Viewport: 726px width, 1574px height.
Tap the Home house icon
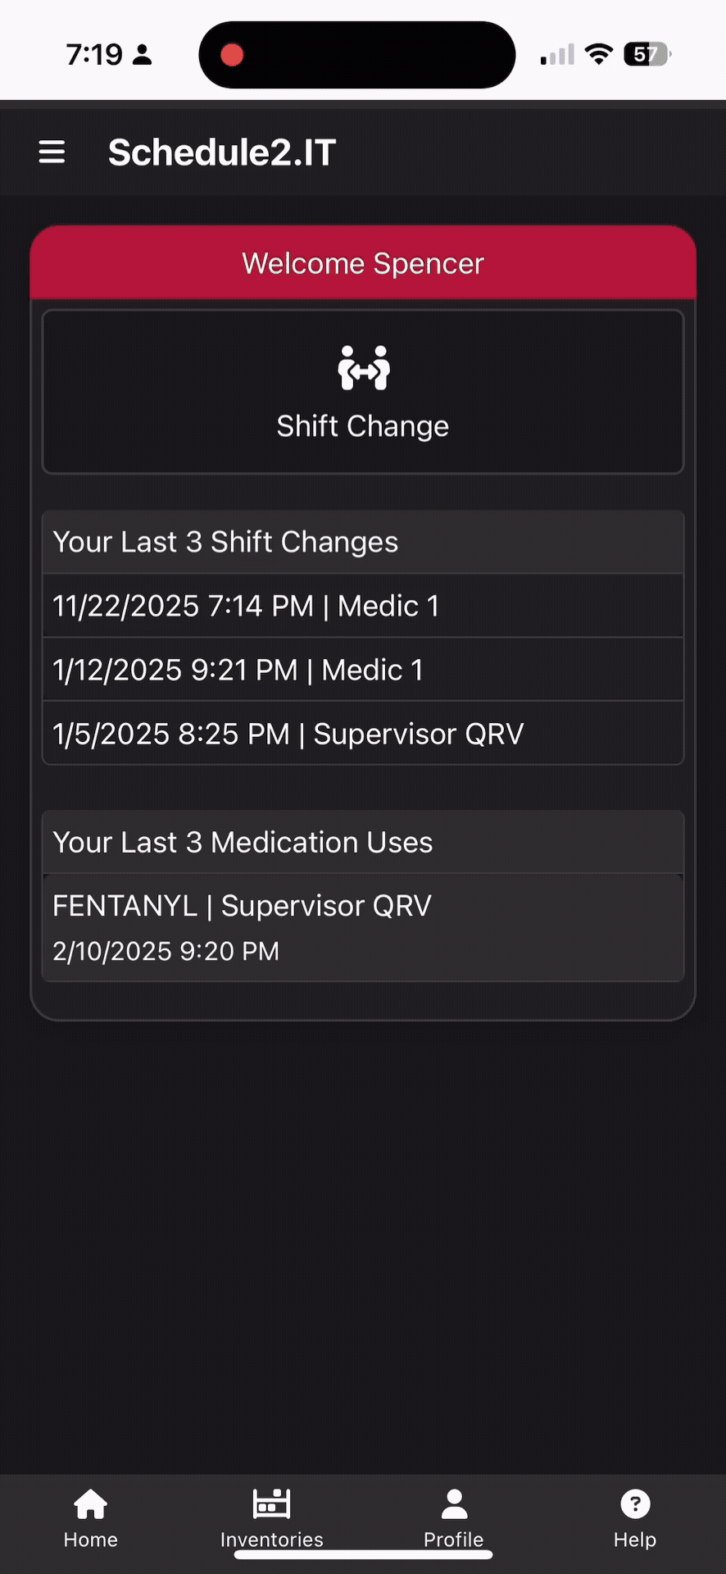[91, 1503]
